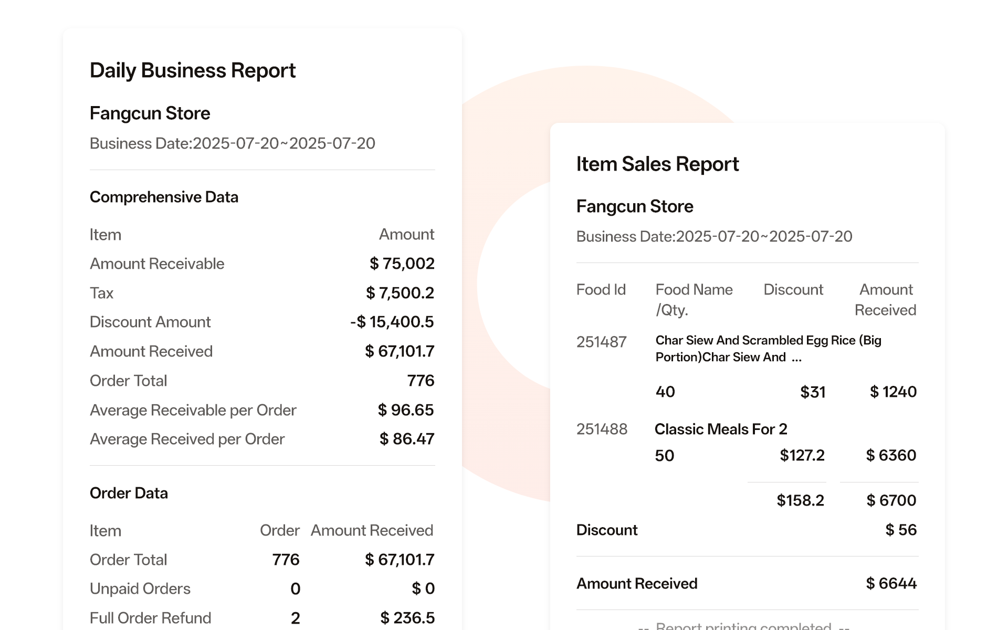1008x630 pixels.
Task: Click the Tax amount $7,500.2
Action: (x=400, y=293)
